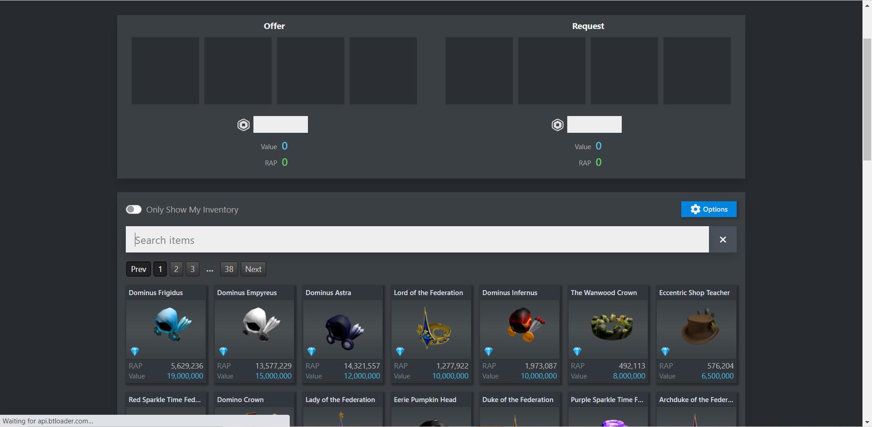Click Lady of the Federation title
The width and height of the screenshot is (872, 427).
(x=340, y=399)
